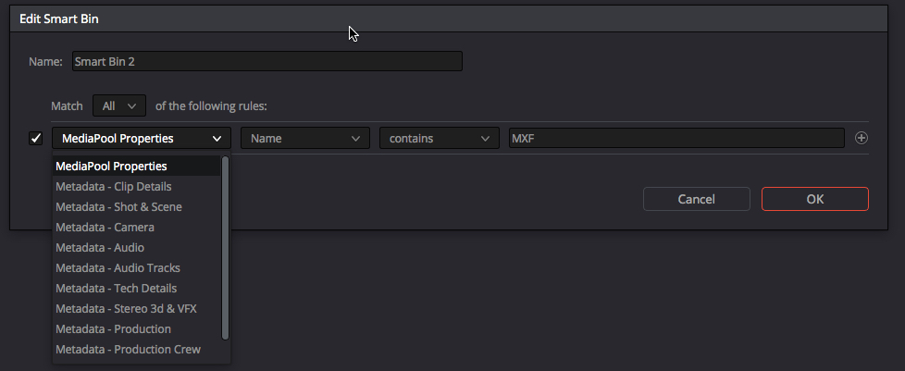This screenshot has height=371, width=905.
Task: Uncheck the rule enable checkbox
Action: [36, 139]
